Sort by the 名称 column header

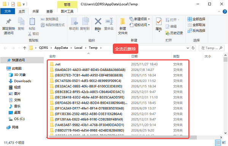(x=52, y=56)
